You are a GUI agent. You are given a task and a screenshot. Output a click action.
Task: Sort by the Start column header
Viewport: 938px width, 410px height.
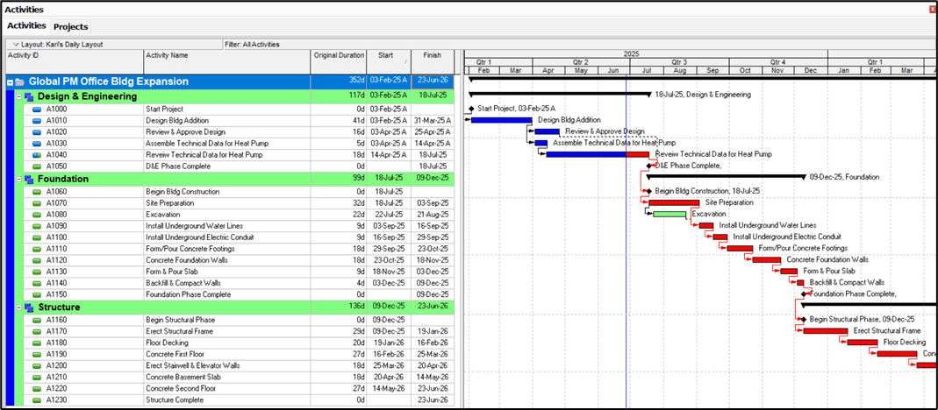click(x=388, y=55)
